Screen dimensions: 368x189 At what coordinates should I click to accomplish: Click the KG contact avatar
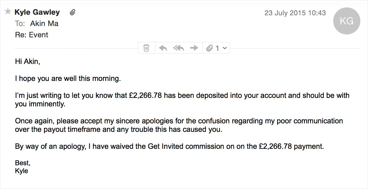pos(346,21)
